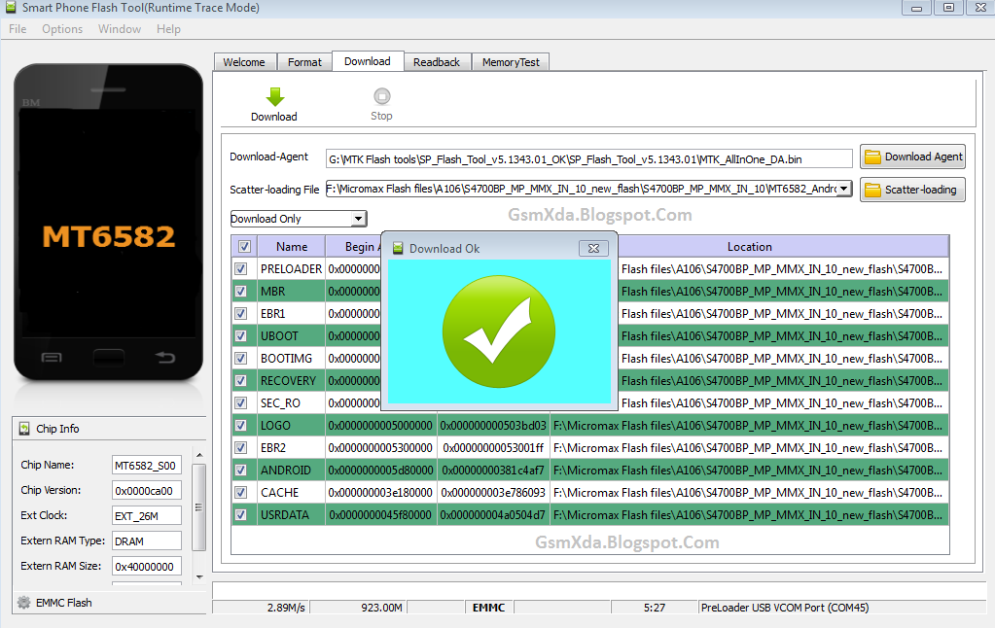Open the Window menu
The image size is (995, 628).
point(120,29)
